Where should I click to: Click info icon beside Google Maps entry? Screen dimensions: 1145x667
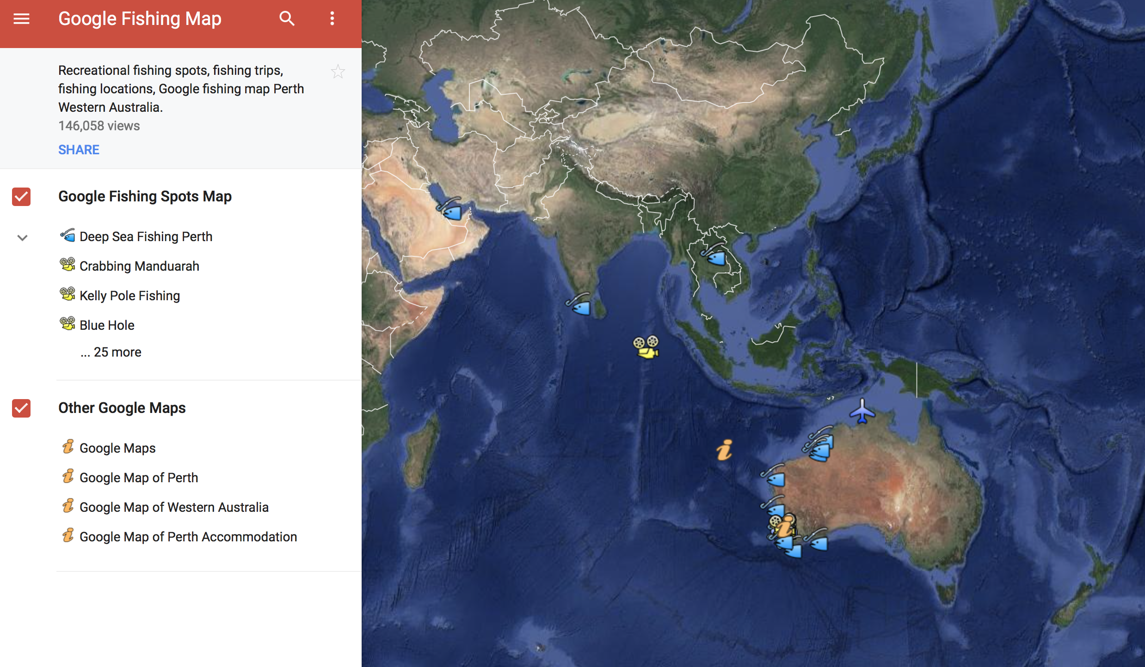(68, 446)
